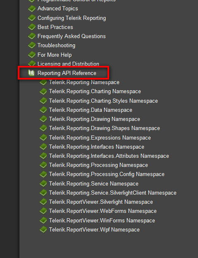Viewport: 198px width, 258px height.
Task: Click book icon for Telerik.Reporting Namespace
Action: tap(43, 82)
